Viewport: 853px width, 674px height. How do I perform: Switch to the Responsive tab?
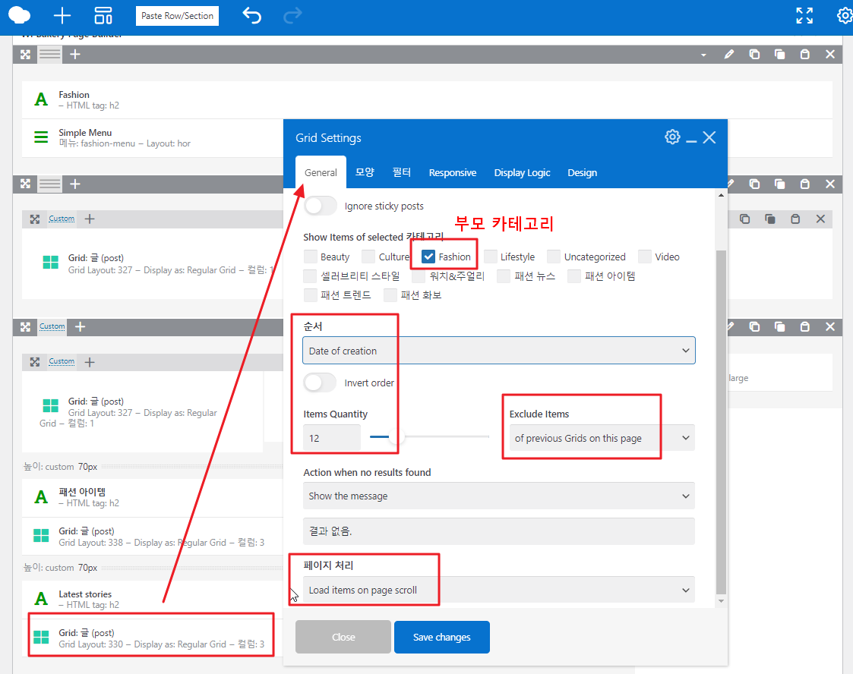[x=453, y=172]
